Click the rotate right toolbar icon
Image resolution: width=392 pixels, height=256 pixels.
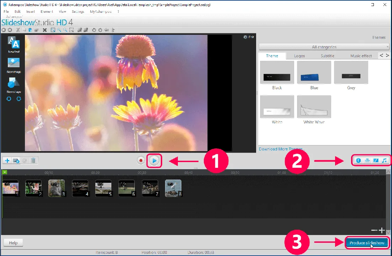coord(100,30)
